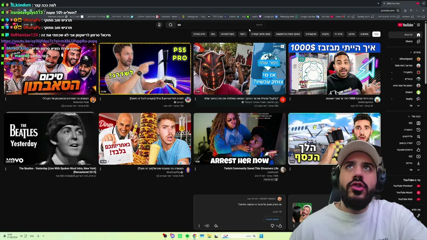The height and width of the screenshot is (240, 427).
Task: Open more options for the Beatles Yesterday video
Action: point(6,169)
